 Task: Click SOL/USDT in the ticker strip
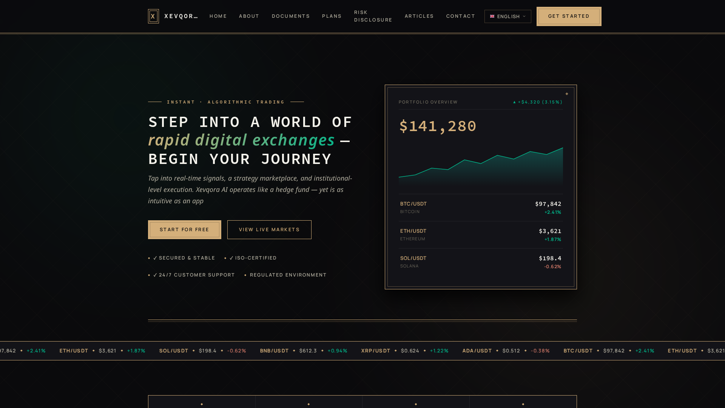(x=174, y=351)
